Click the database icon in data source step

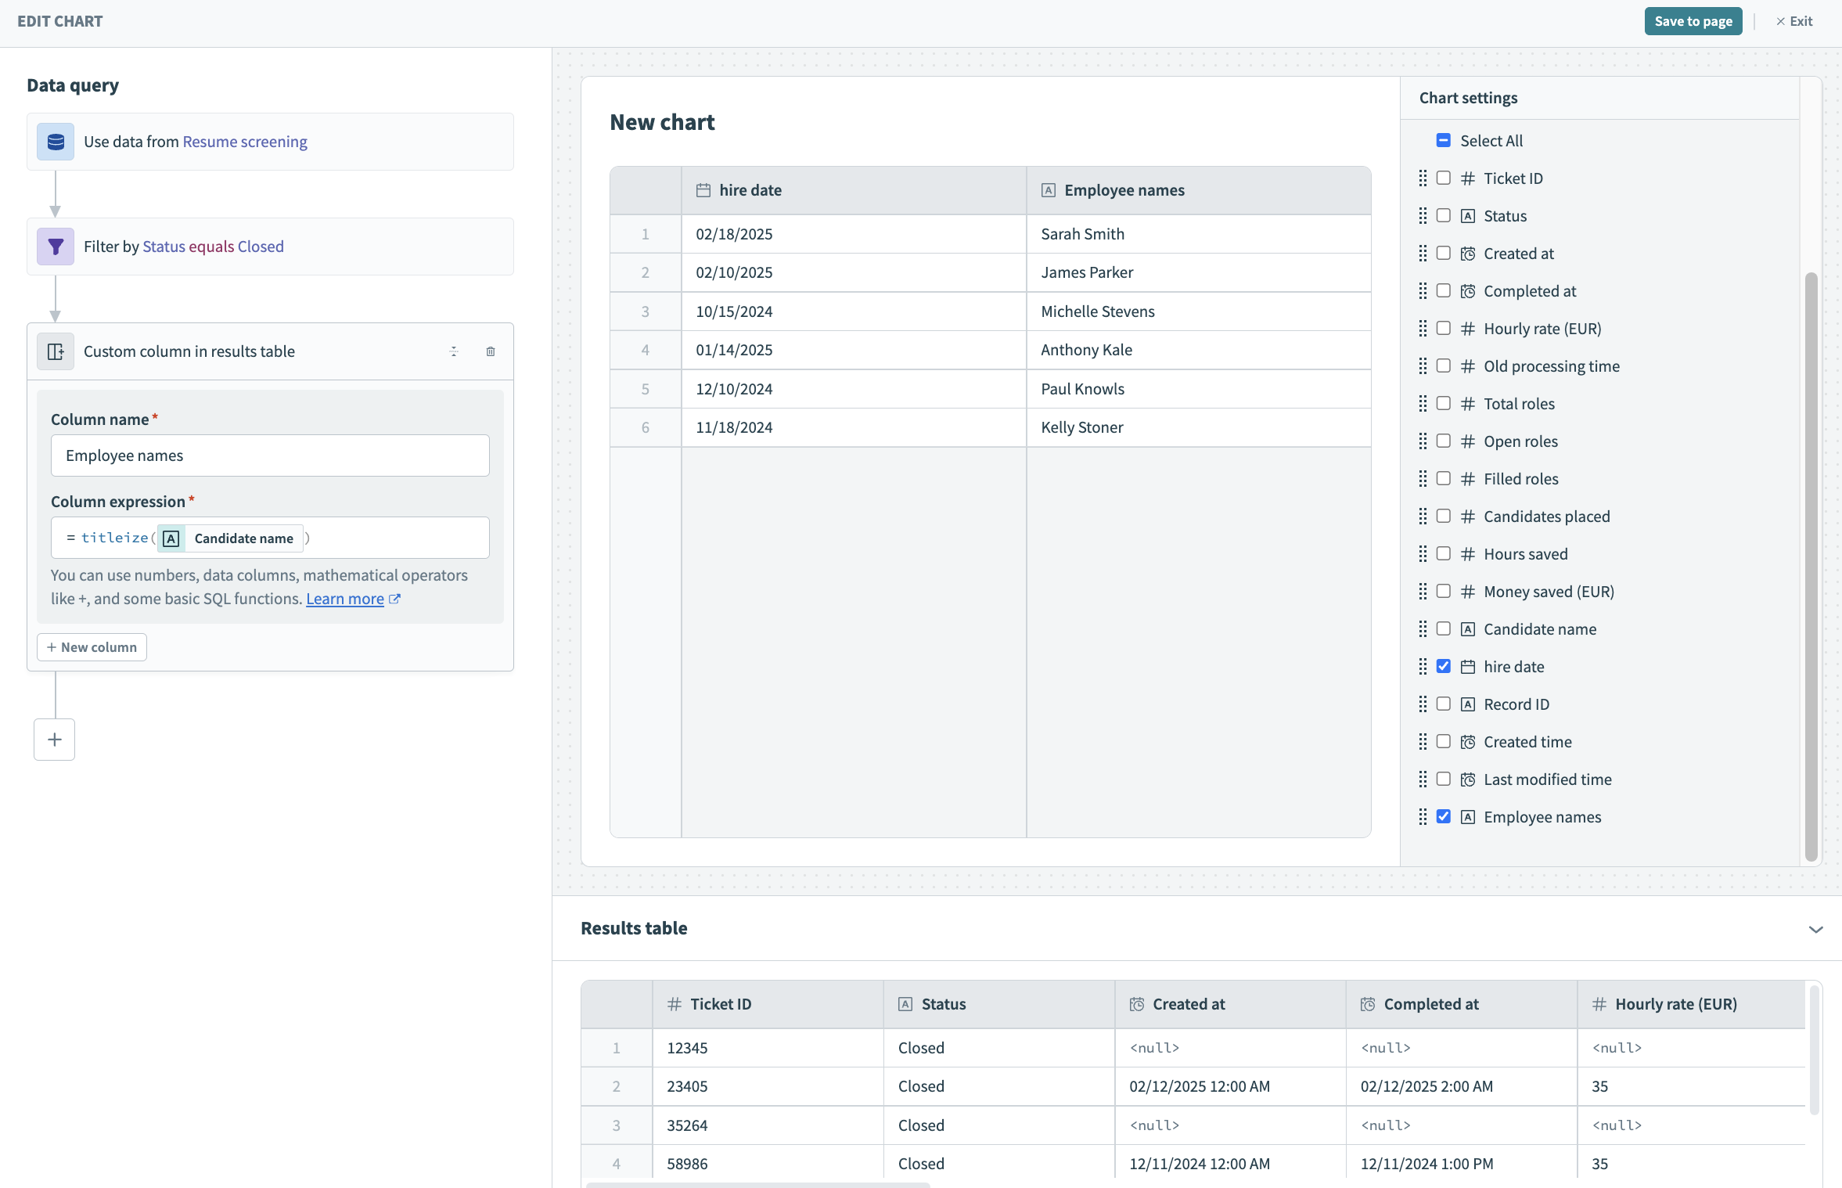[x=56, y=142]
